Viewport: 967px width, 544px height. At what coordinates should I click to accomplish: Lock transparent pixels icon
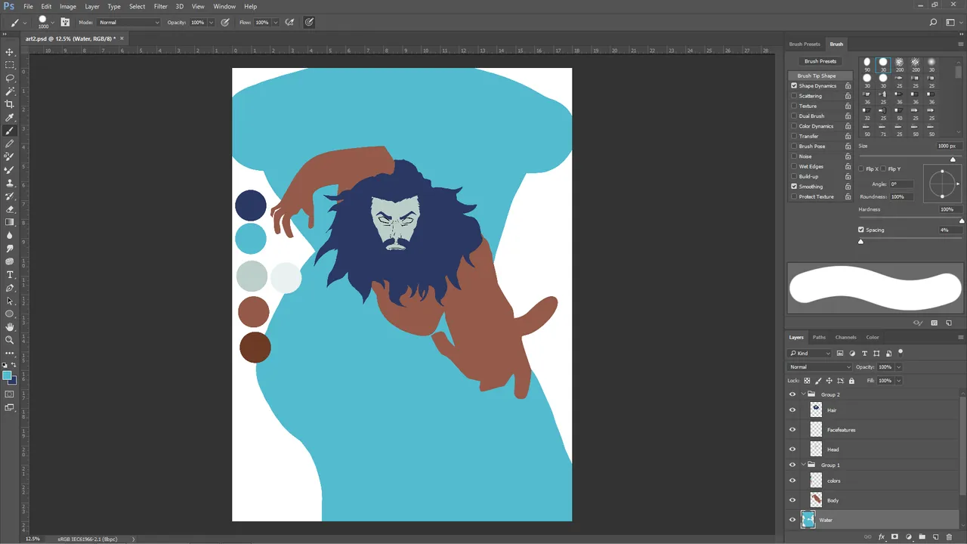point(807,381)
